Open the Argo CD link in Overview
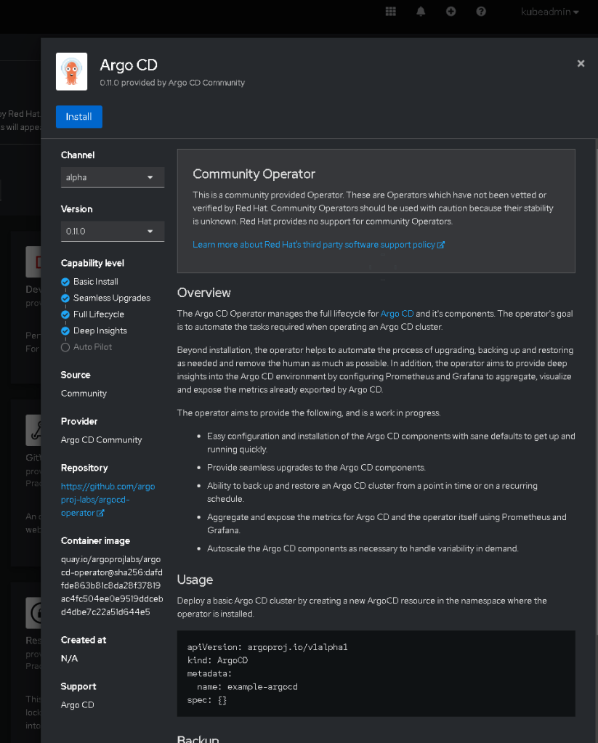Image resolution: width=598 pixels, height=743 pixels. [x=397, y=314]
